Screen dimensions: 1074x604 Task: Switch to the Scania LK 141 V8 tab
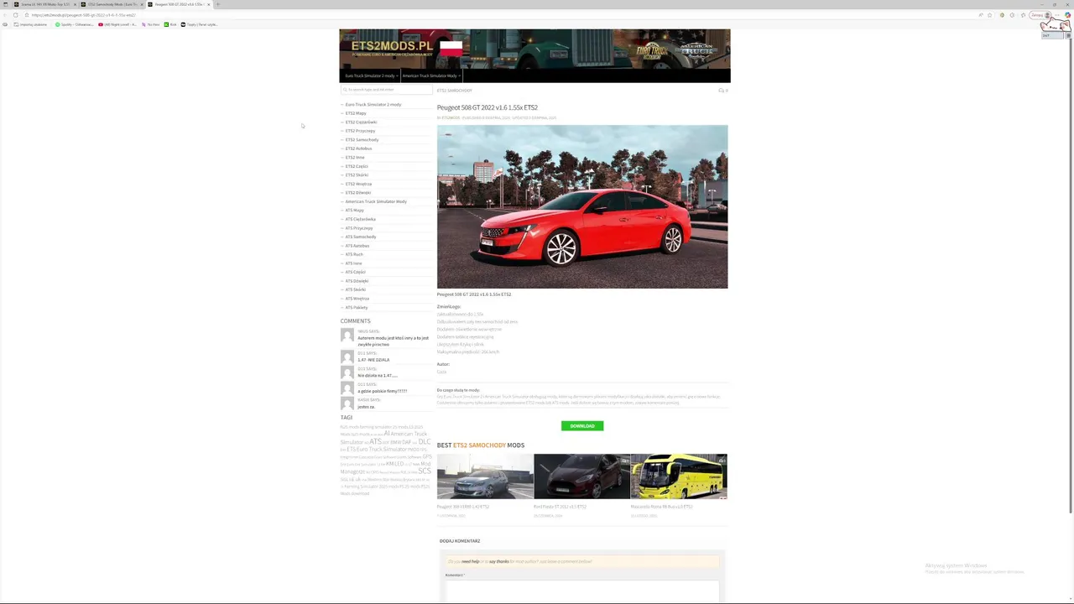[x=45, y=4]
